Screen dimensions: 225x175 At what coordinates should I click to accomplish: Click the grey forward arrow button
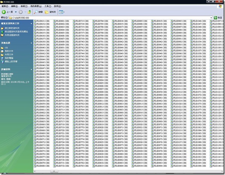[21, 12]
